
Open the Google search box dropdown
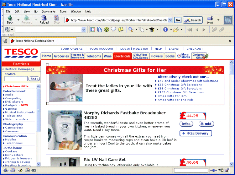[x=83, y=30]
